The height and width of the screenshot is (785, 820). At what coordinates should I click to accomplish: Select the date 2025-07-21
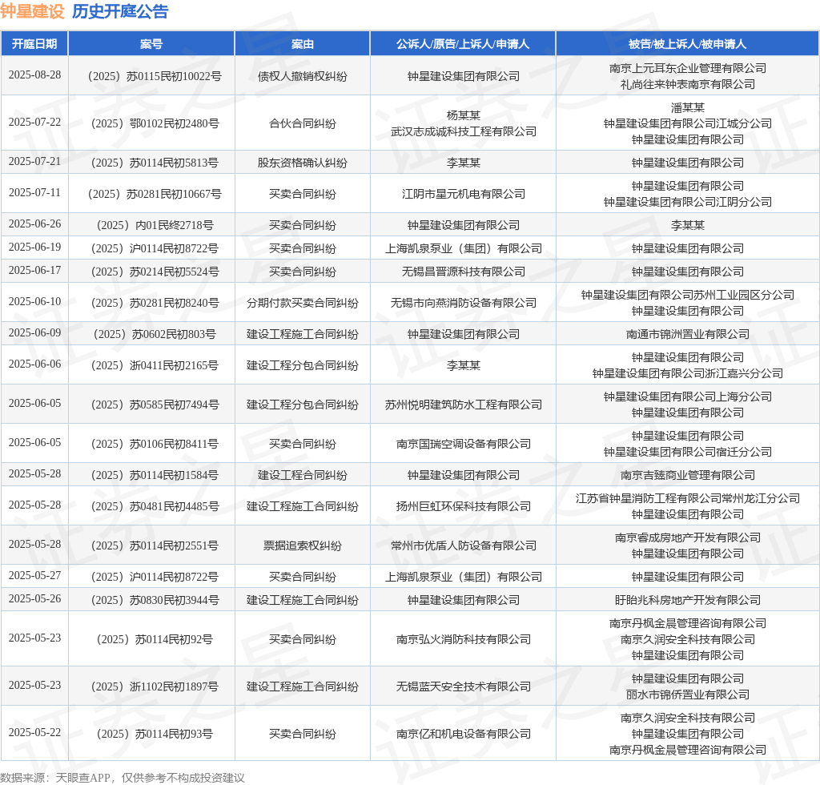(x=34, y=161)
